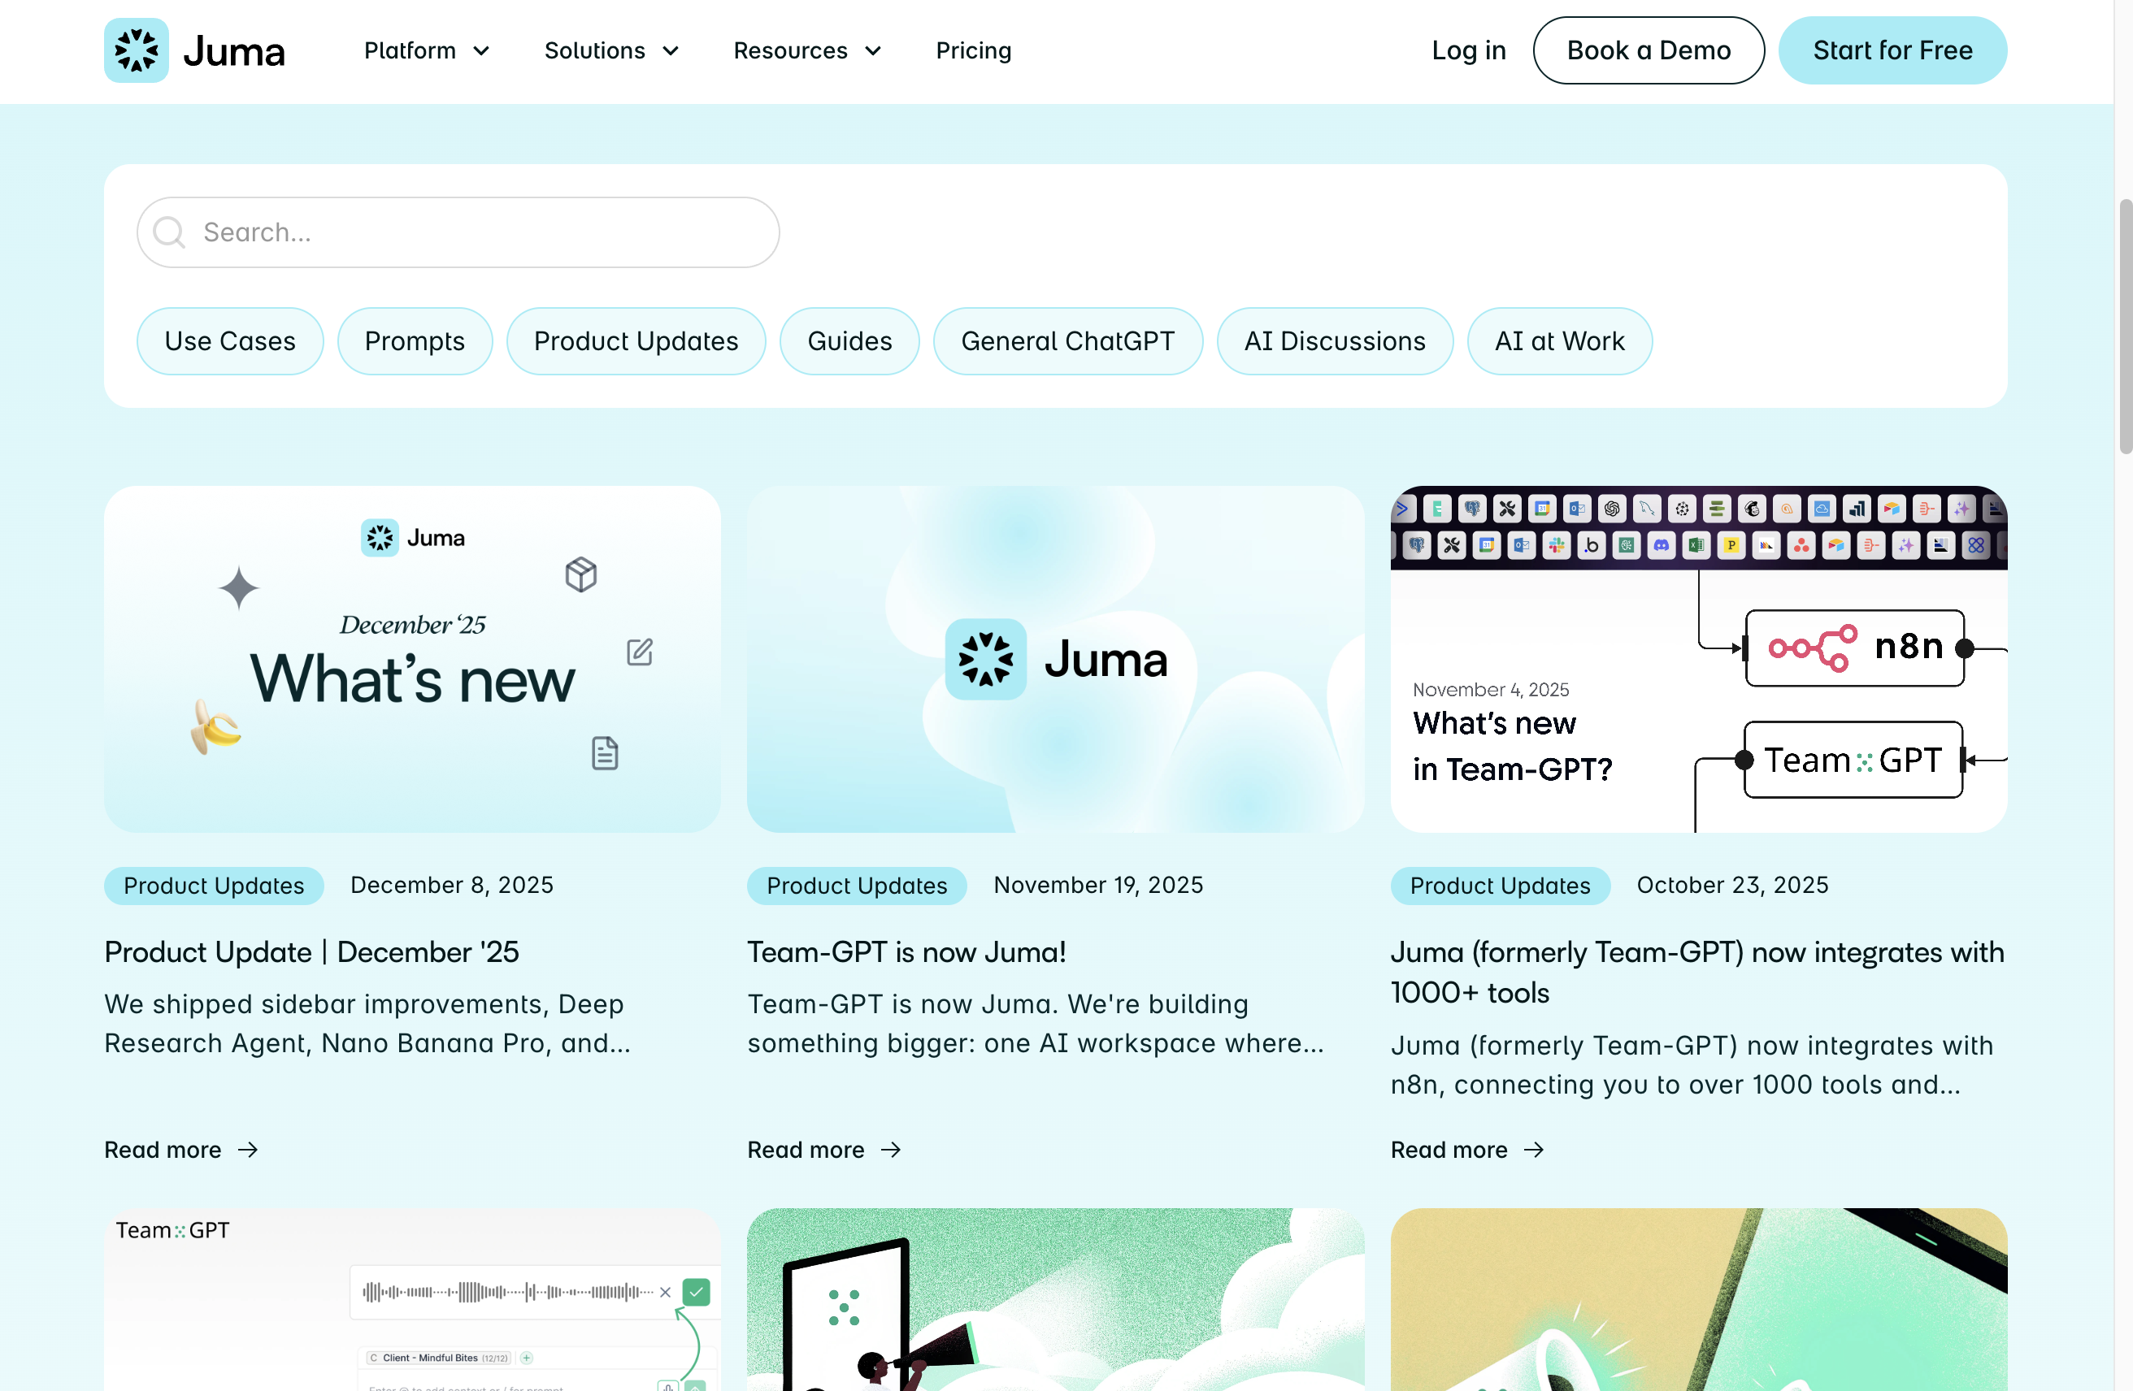This screenshot has width=2133, height=1391.
Task: Click into the Search input field
Action: [x=484, y=233]
